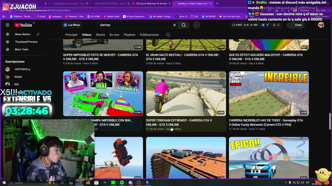This screenshot has width=332, height=186.
Task: Open SUPER TOBOGAN EXTREMO video title
Action: pos(179,122)
